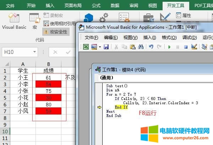Select the red-filled cell containing 54

49,84
